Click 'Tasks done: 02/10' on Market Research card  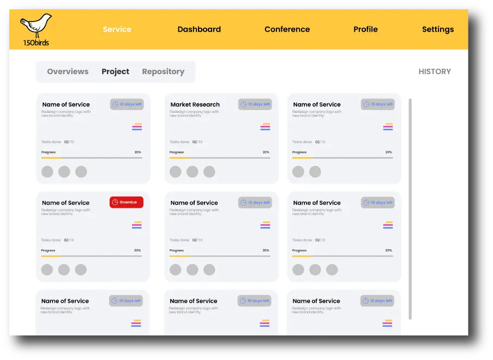tap(186, 142)
